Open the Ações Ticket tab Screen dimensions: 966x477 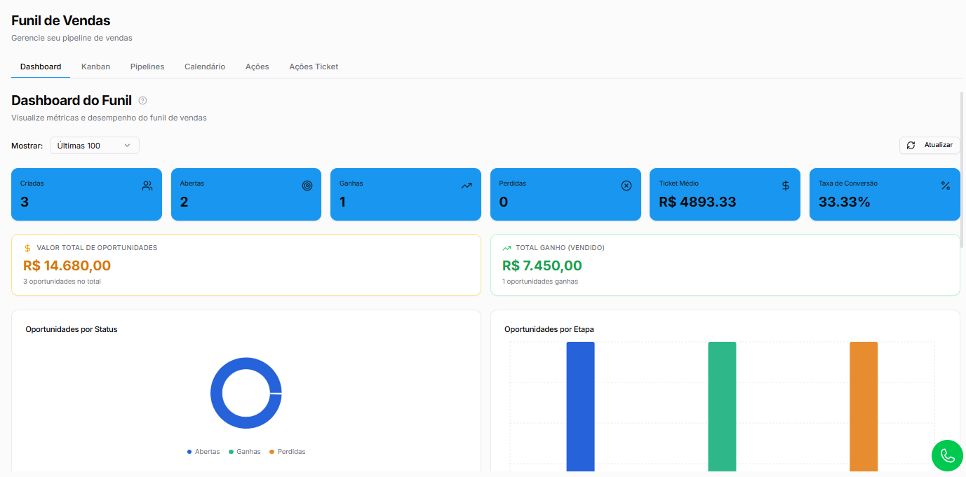coord(314,67)
